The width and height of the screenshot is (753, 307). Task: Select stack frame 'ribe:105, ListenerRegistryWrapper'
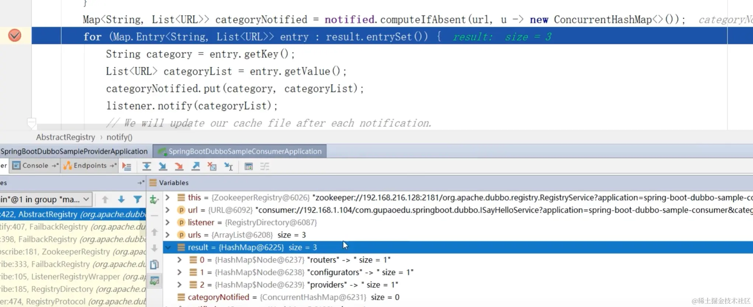pos(73,277)
